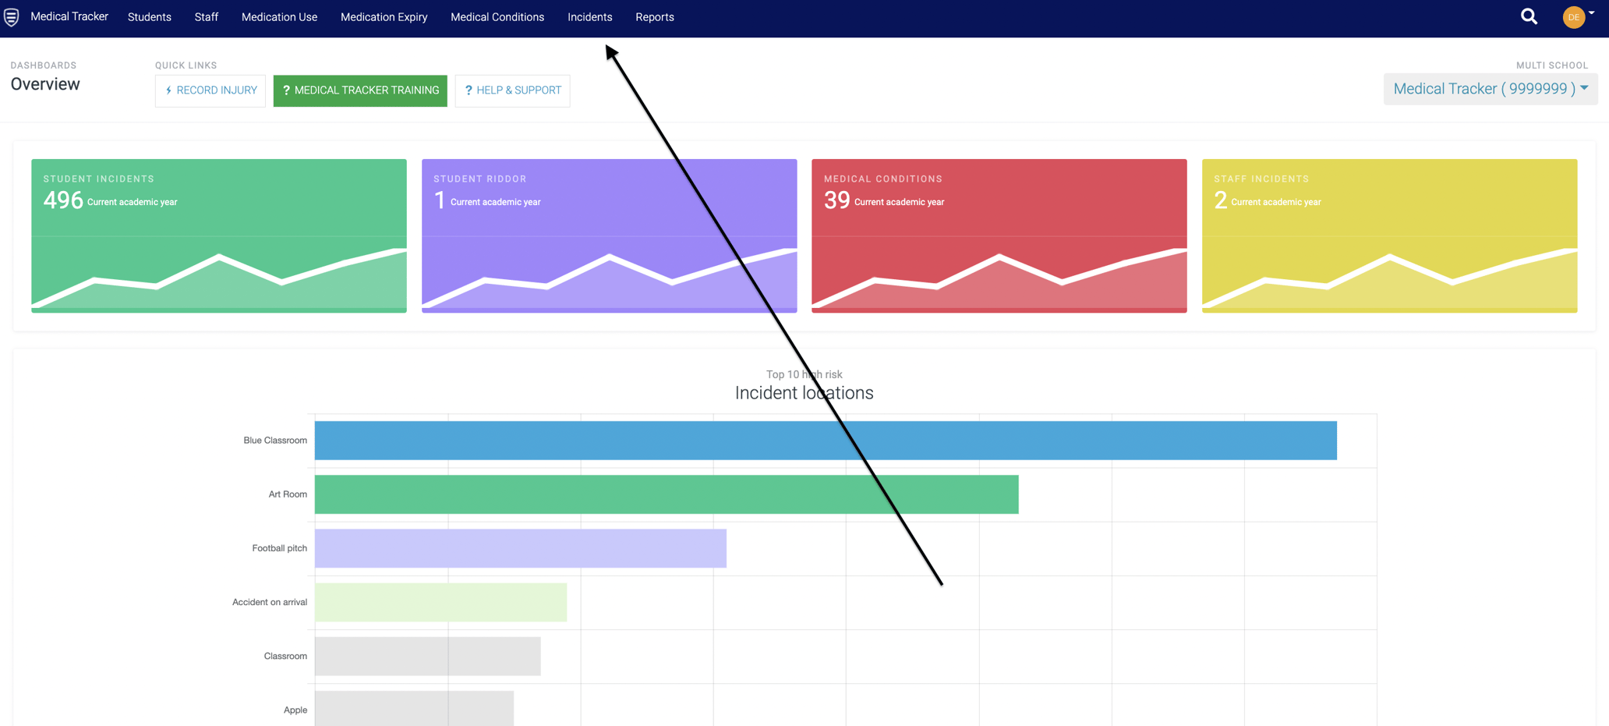Click the yellow Staff Incidents card
The height and width of the screenshot is (726, 1609).
[x=1389, y=236]
